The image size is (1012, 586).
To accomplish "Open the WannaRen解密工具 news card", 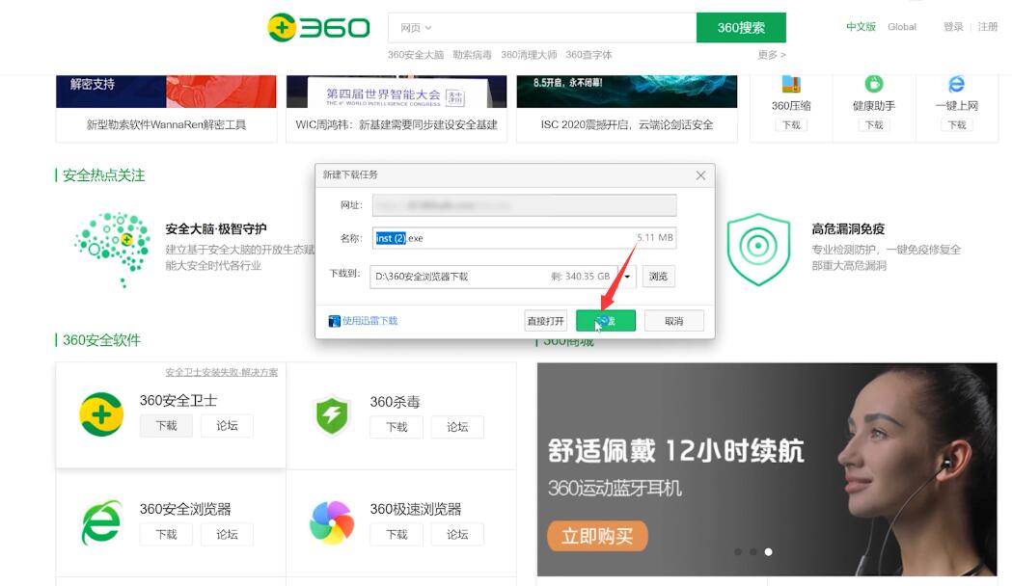I will point(166,108).
